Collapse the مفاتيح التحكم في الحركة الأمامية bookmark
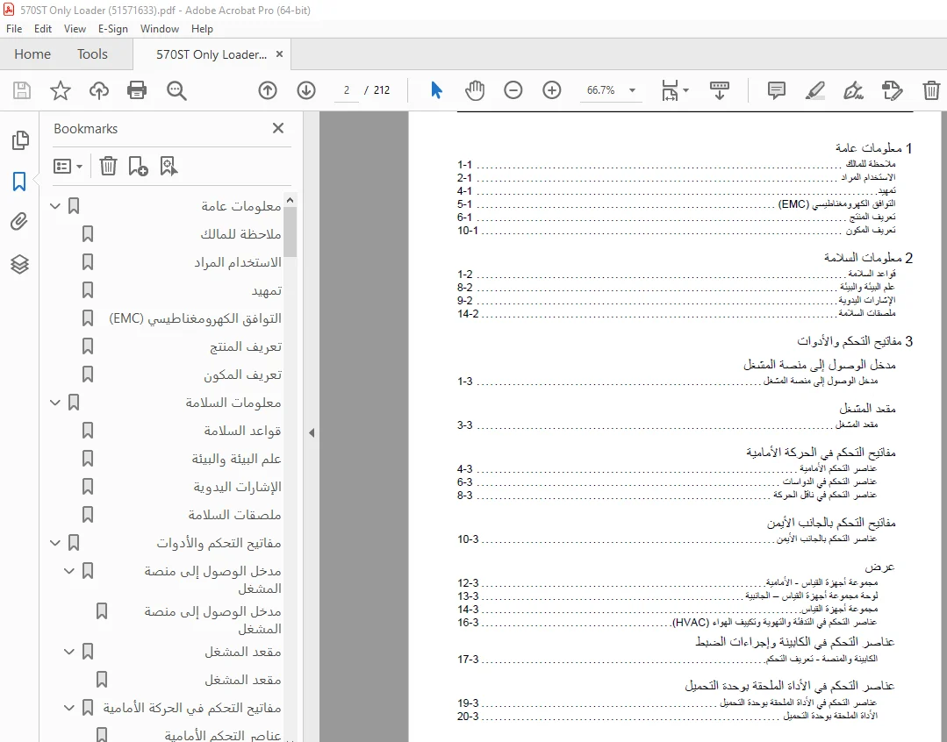This screenshot has height=742, width=947. [x=68, y=707]
